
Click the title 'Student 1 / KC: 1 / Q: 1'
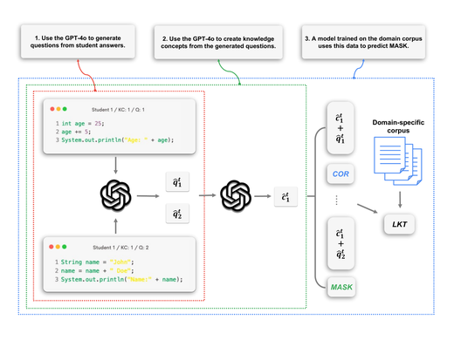coord(118,110)
